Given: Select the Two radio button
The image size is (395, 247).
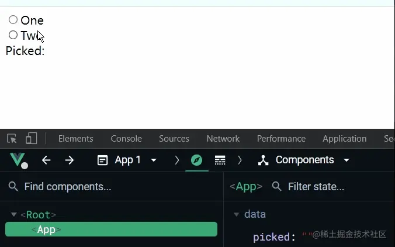Looking at the screenshot, I should coord(13,35).
